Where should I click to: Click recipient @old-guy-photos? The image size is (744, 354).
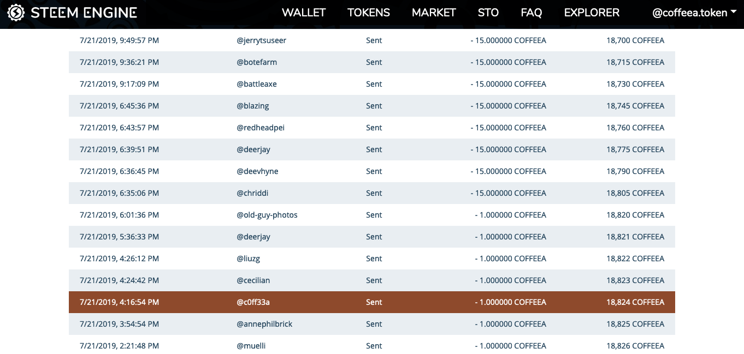[x=267, y=215]
